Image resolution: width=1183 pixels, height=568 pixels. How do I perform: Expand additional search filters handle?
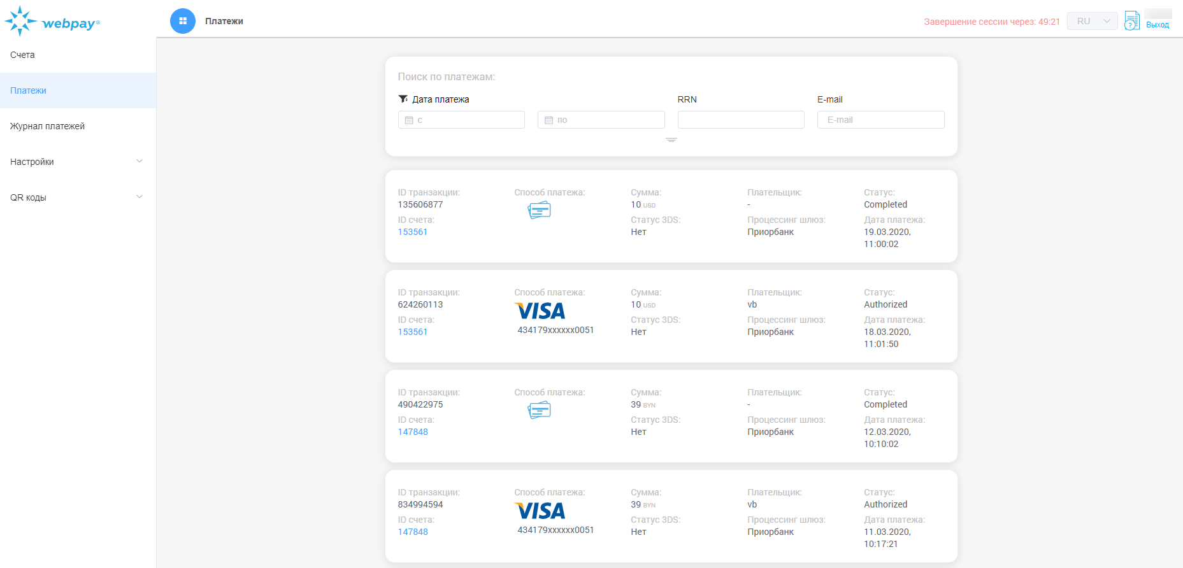[x=671, y=140]
